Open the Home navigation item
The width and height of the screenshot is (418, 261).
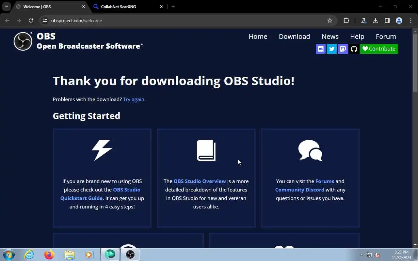point(258,37)
